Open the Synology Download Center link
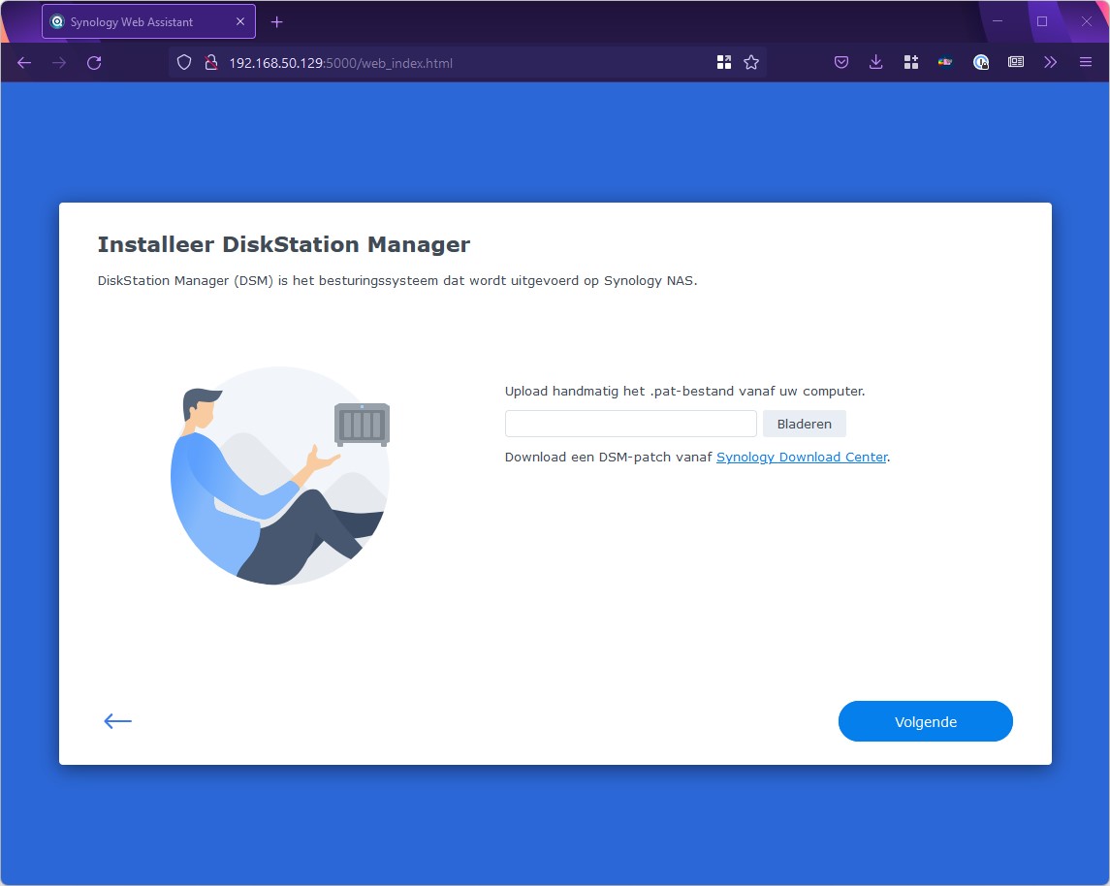The image size is (1110, 886). click(802, 458)
